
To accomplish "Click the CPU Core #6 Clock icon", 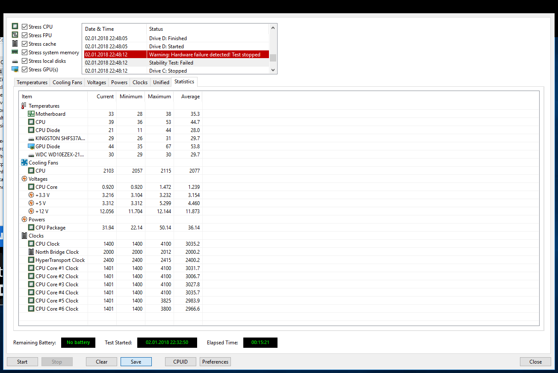I will coord(31,309).
